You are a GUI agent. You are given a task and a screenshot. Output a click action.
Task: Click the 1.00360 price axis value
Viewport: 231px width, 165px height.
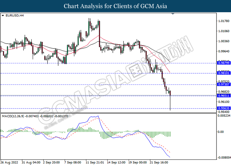(x=224, y=41)
